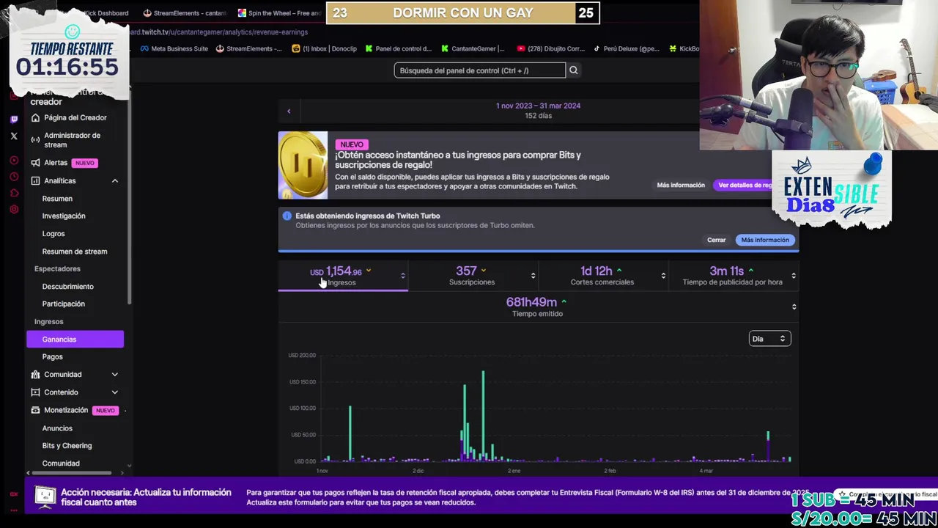Open Anuncios under Monetización

click(x=57, y=428)
